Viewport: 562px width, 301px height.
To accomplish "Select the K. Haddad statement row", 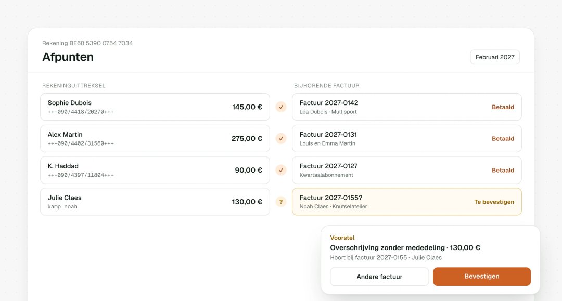I will tap(155, 170).
